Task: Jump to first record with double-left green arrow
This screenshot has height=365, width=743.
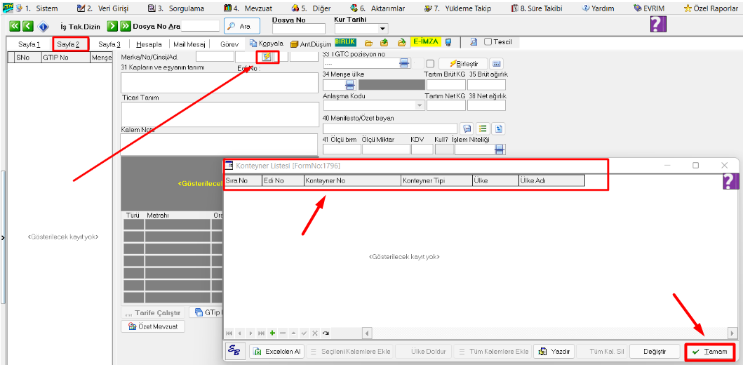Action: click(14, 26)
